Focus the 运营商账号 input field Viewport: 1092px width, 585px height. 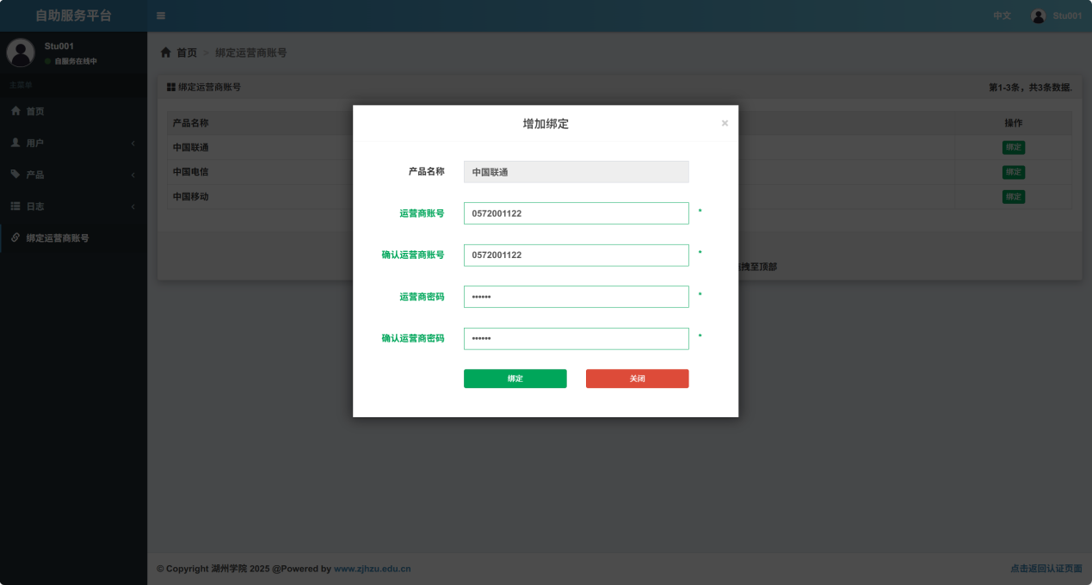576,213
